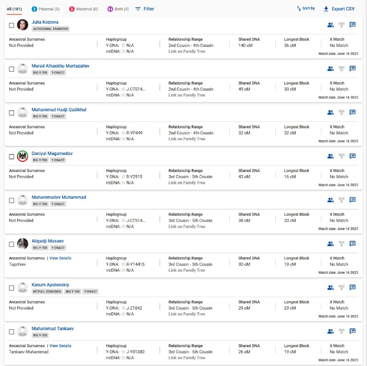Tick checkbox next to Daniyal Magamedov
The width and height of the screenshot is (367, 366).
tap(11, 157)
